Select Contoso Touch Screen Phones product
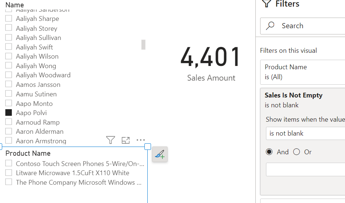This screenshot has width=345, height=203. (x=9, y=163)
